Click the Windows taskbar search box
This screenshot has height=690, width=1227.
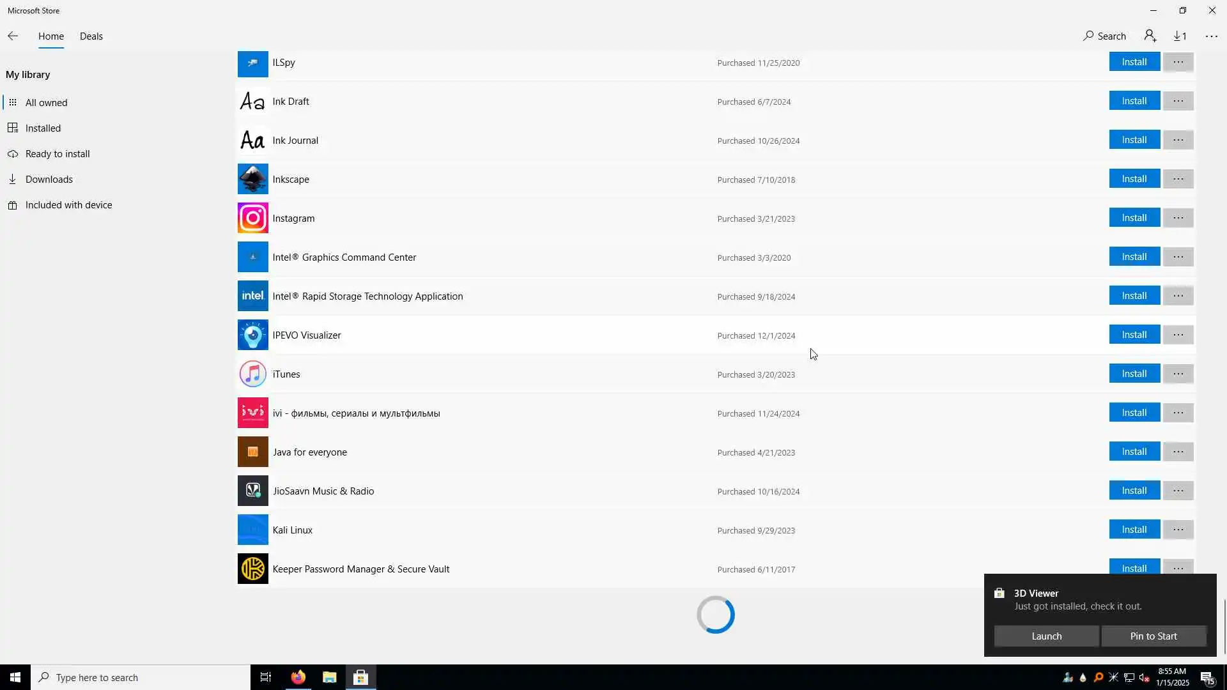[x=141, y=677]
